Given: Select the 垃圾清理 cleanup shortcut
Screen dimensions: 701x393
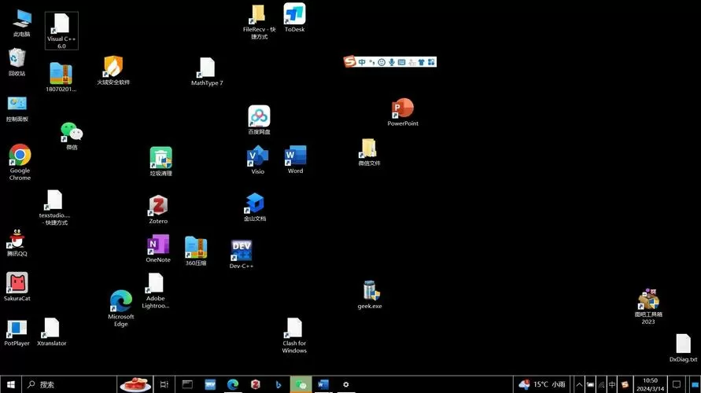Looking at the screenshot, I should click(x=161, y=161).
